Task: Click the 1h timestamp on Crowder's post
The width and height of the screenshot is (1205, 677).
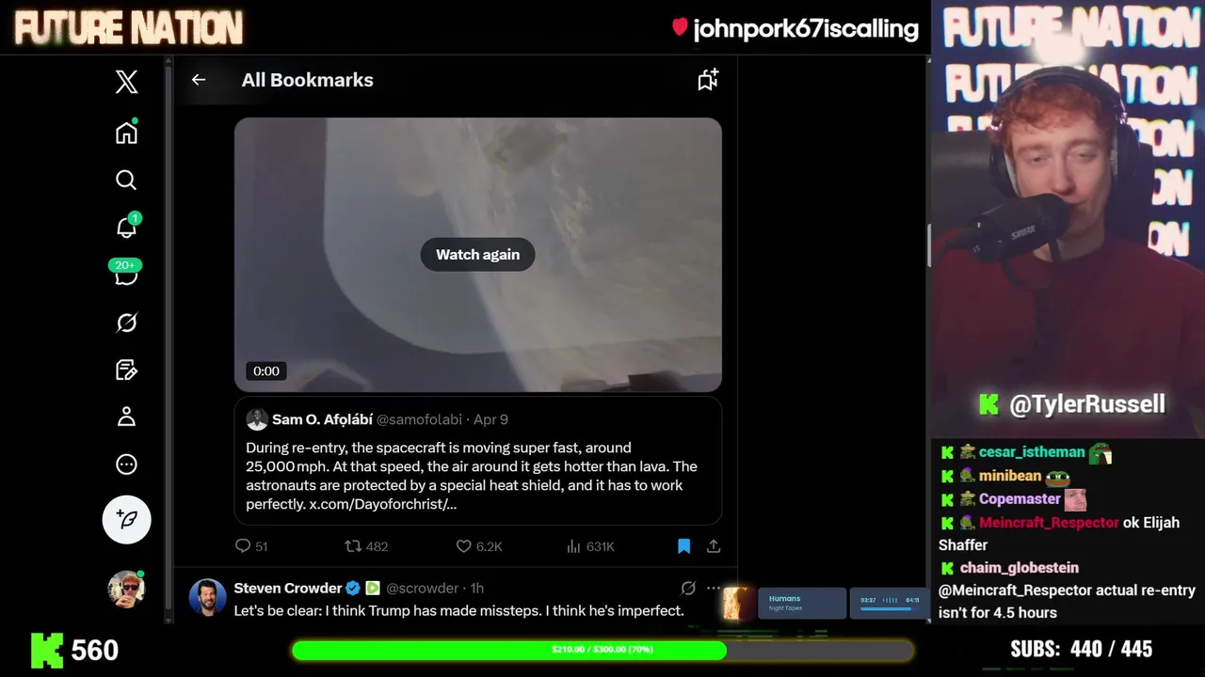Action: coord(477,588)
